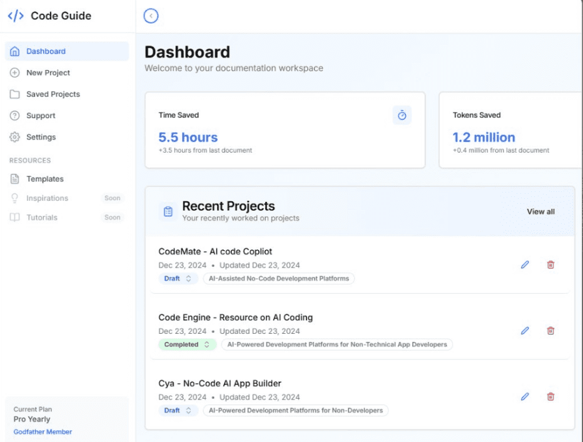
Task: Open Cya - No-Code AI App Builder
Action: 220,383
